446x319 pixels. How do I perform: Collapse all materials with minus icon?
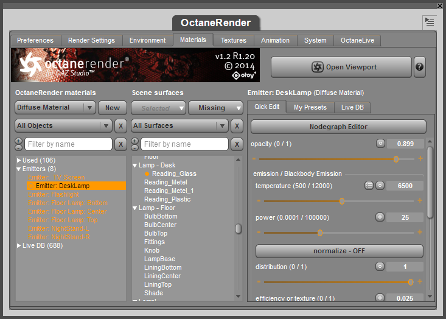tap(18, 147)
